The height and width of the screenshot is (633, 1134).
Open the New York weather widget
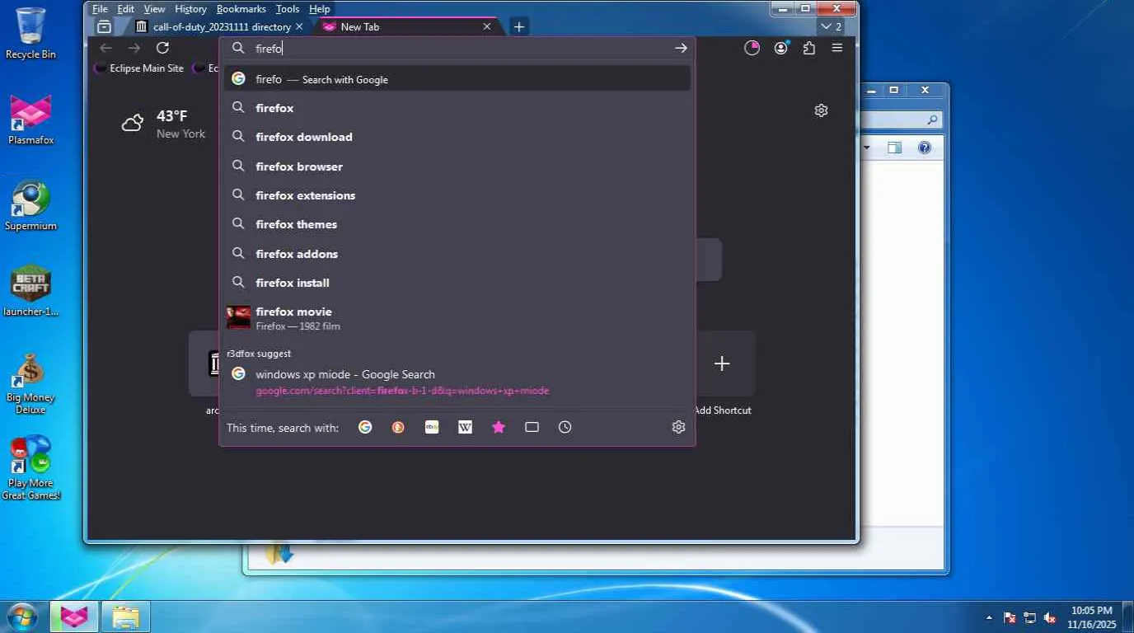[163, 124]
